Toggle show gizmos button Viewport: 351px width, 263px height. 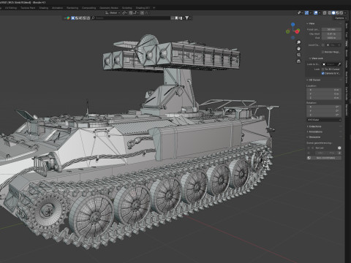click(x=306, y=12)
